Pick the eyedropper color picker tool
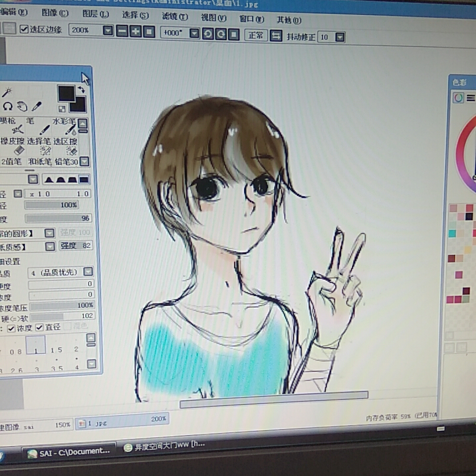 coord(36,106)
